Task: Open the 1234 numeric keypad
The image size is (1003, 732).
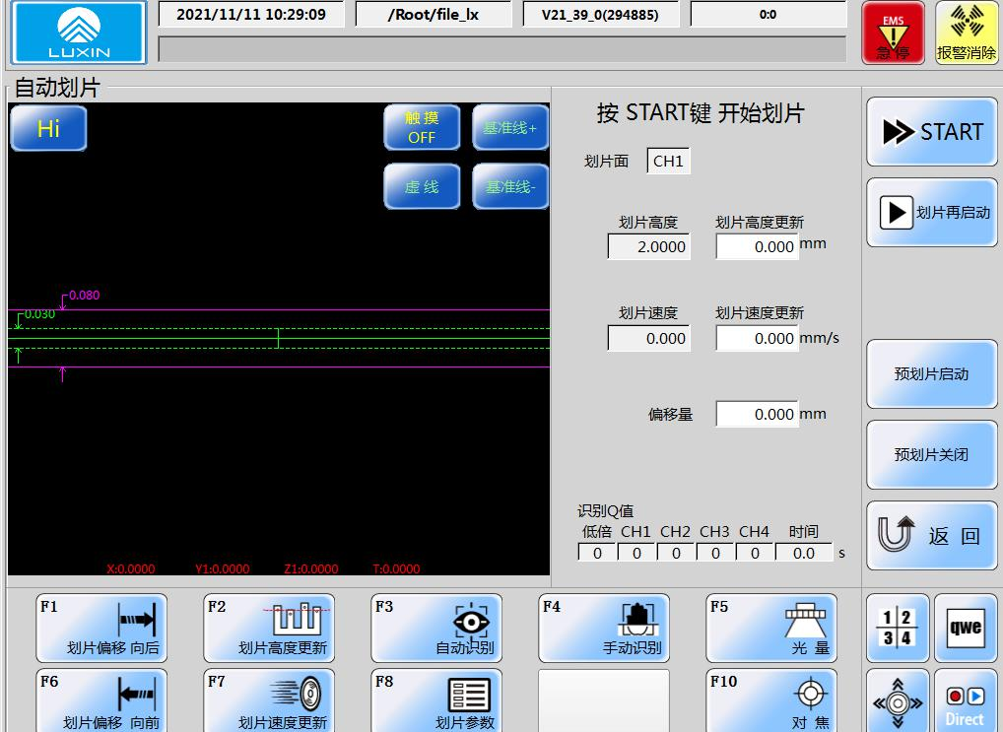Action: (898, 628)
